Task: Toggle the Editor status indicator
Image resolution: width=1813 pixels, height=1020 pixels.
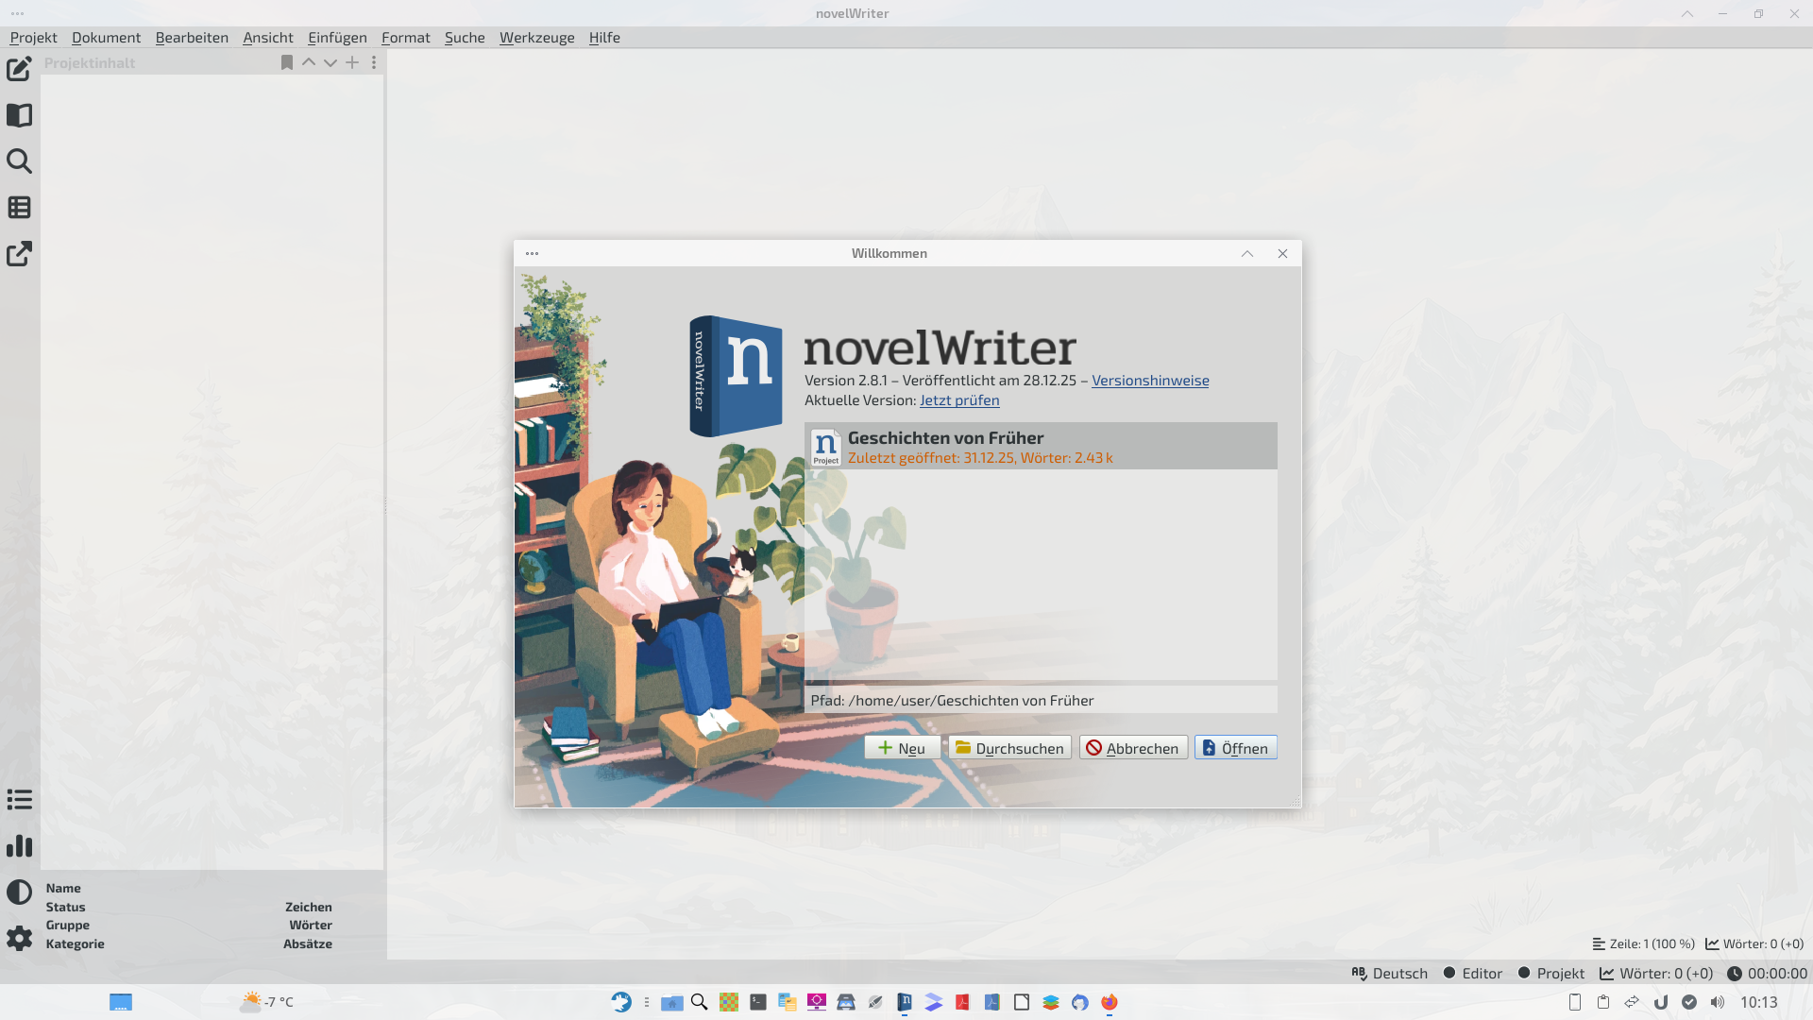Action: point(1472,973)
